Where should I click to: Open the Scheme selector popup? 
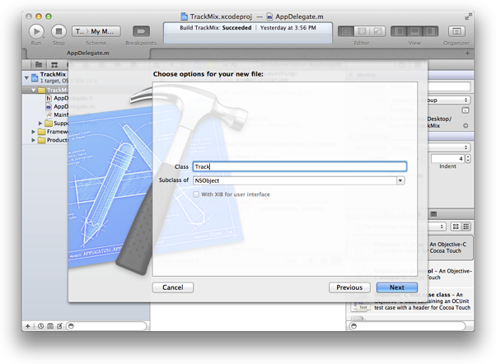tap(96, 31)
